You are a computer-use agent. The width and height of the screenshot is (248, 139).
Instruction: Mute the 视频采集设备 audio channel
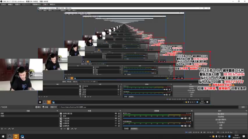point(186,126)
